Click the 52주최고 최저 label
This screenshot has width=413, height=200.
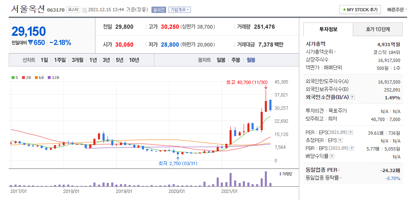321,119
